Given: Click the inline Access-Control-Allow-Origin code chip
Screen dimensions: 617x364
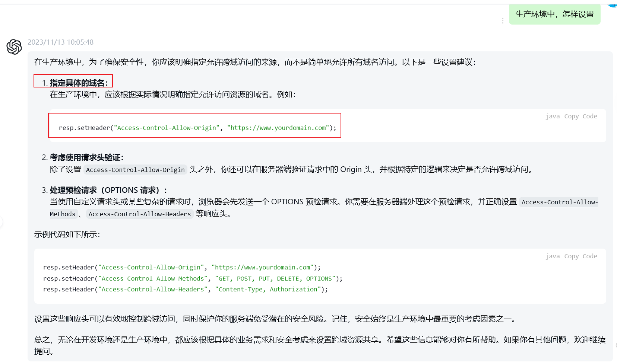Looking at the screenshot, I should (135, 170).
